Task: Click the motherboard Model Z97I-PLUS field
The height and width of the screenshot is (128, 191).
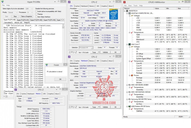Action: 92,68
